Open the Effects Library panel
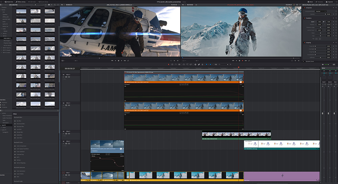 (21, 2)
